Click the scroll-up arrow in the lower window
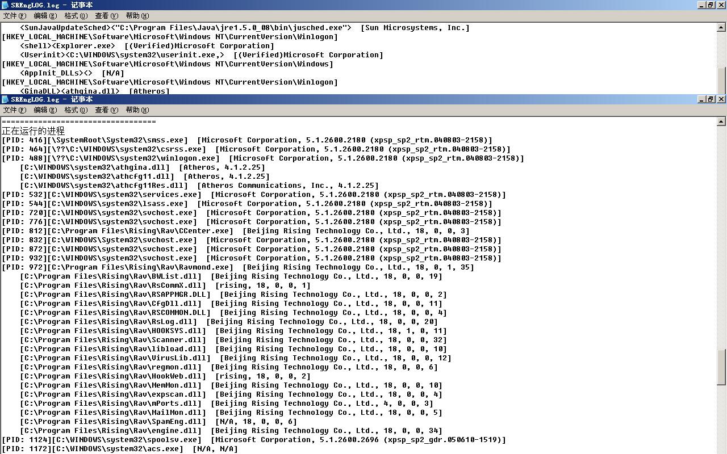Screen dimensions: 727x454 [x=721, y=121]
